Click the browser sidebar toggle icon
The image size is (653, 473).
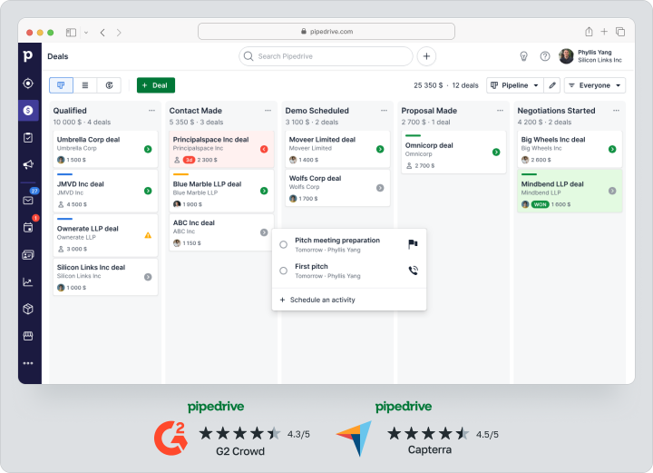click(x=72, y=33)
